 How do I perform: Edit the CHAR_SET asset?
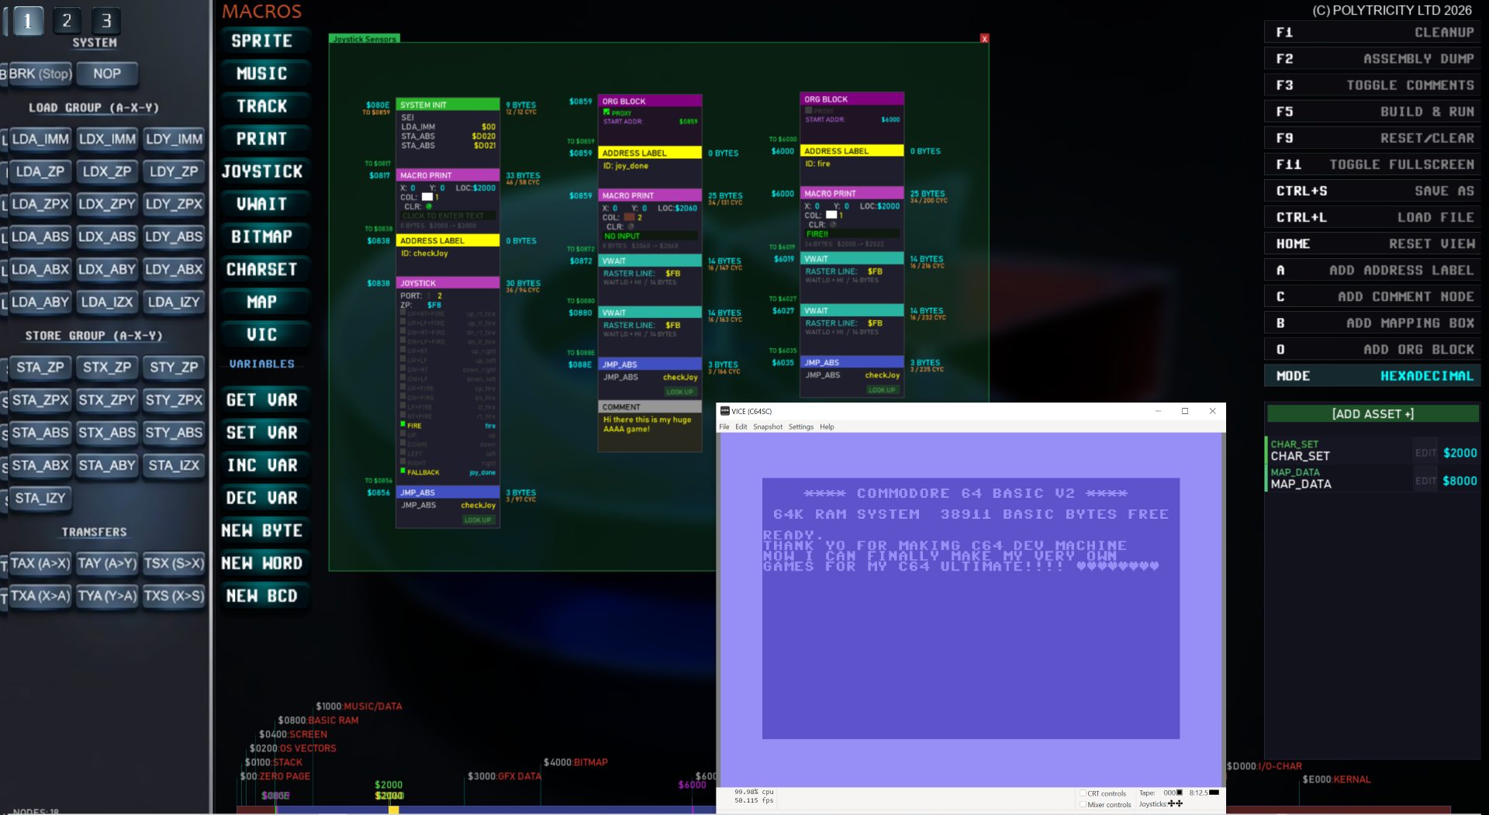1425,453
